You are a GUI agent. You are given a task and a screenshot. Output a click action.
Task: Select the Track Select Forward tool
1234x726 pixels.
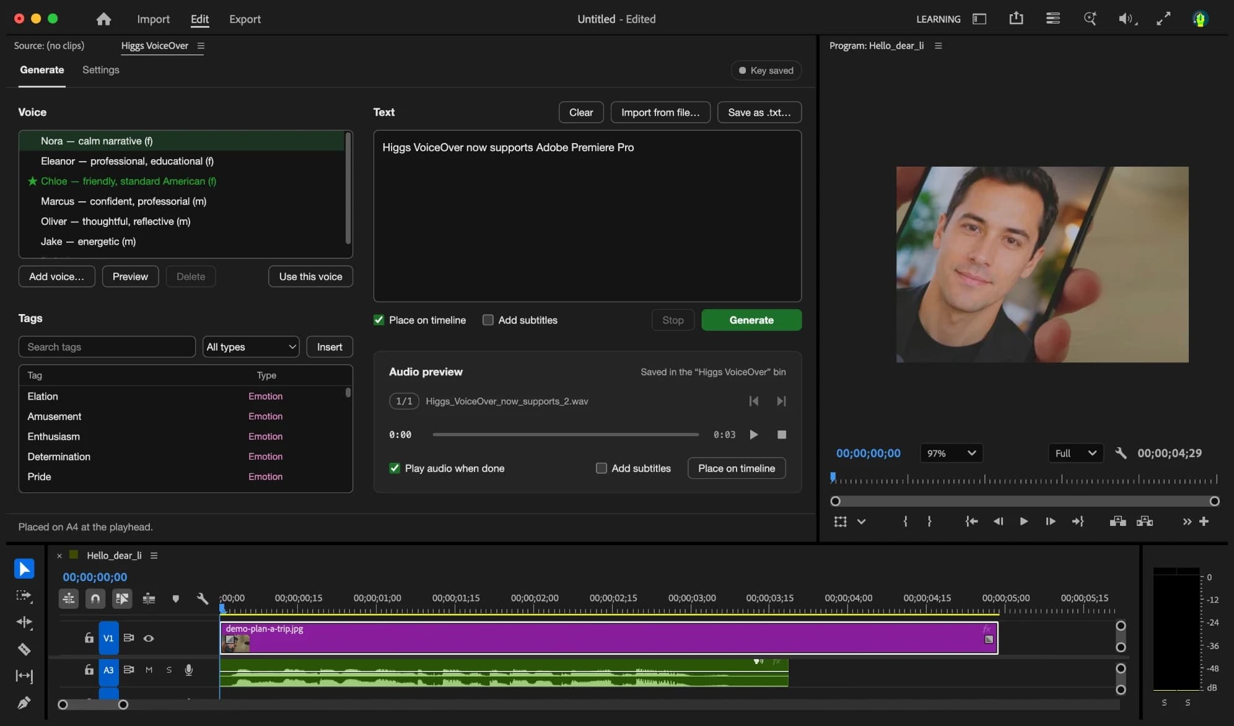tap(24, 596)
